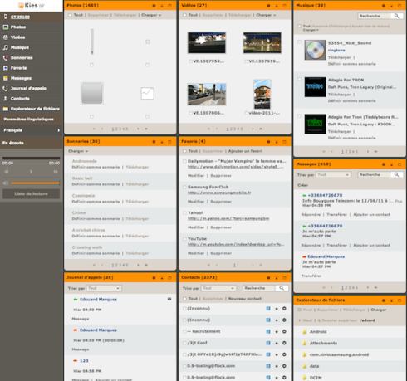Click the star icon for /3jt Conf

point(277,343)
